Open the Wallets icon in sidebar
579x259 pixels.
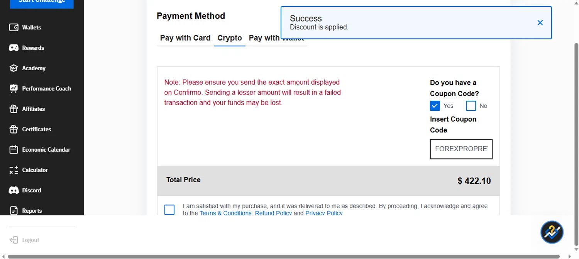click(x=14, y=27)
